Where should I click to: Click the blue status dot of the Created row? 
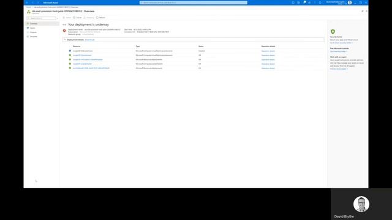[70, 51]
